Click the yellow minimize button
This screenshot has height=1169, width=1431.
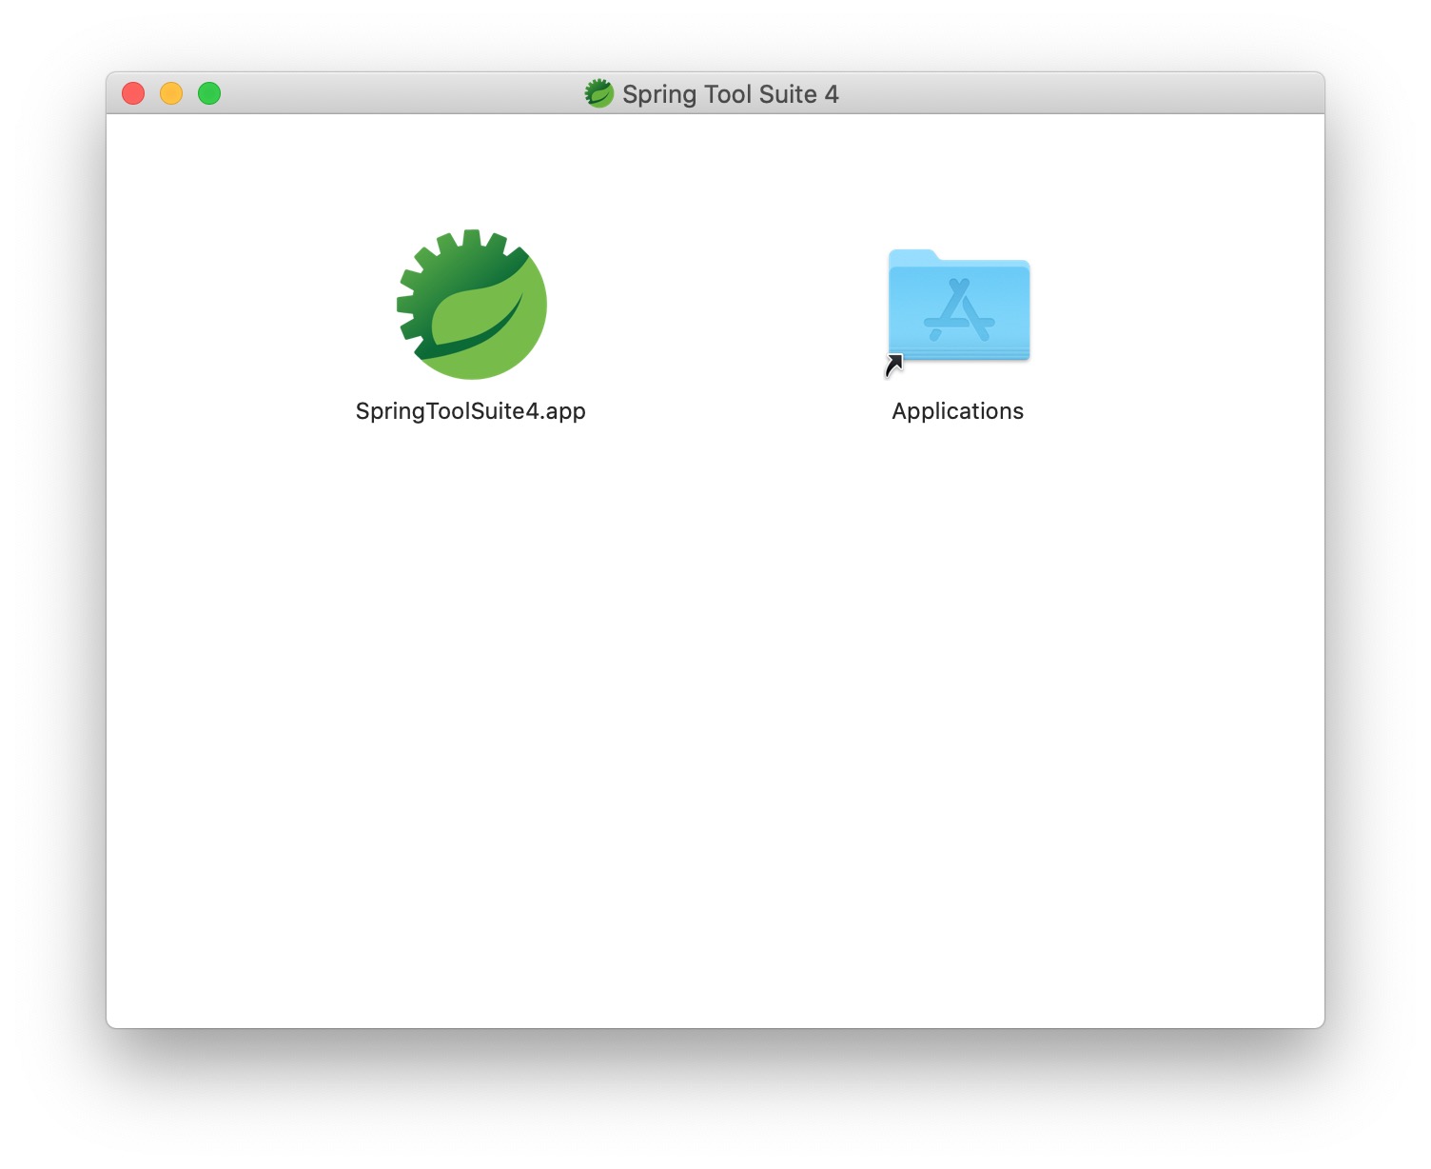tap(171, 92)
